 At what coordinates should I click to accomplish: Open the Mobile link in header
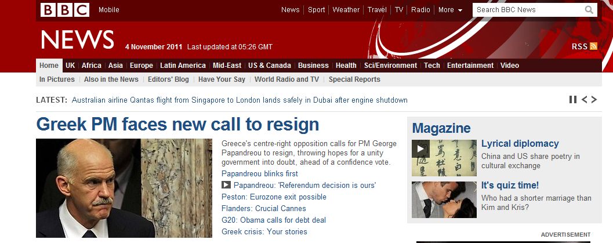tap(108, 10)
